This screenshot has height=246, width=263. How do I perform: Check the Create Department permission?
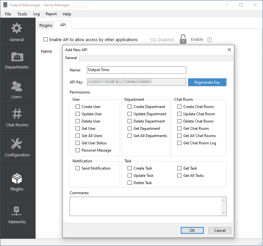[x=129, y=107]
